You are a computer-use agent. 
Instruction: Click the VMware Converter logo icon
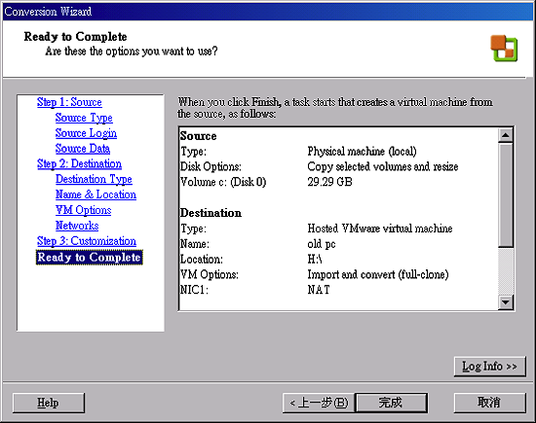504,49
